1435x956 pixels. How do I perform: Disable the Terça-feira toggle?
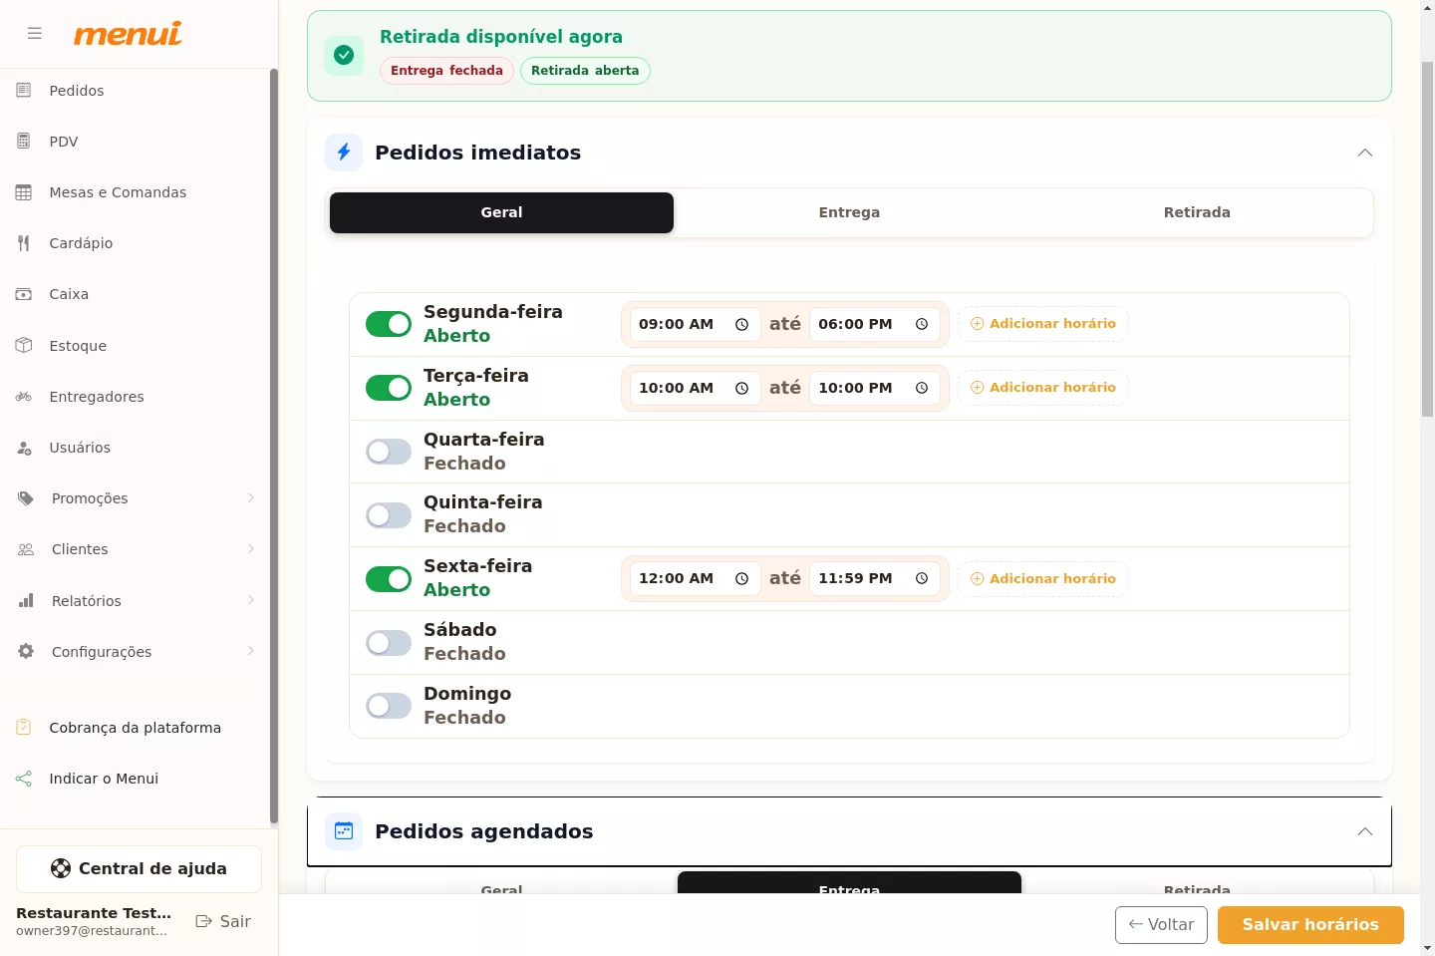(389, 388)
